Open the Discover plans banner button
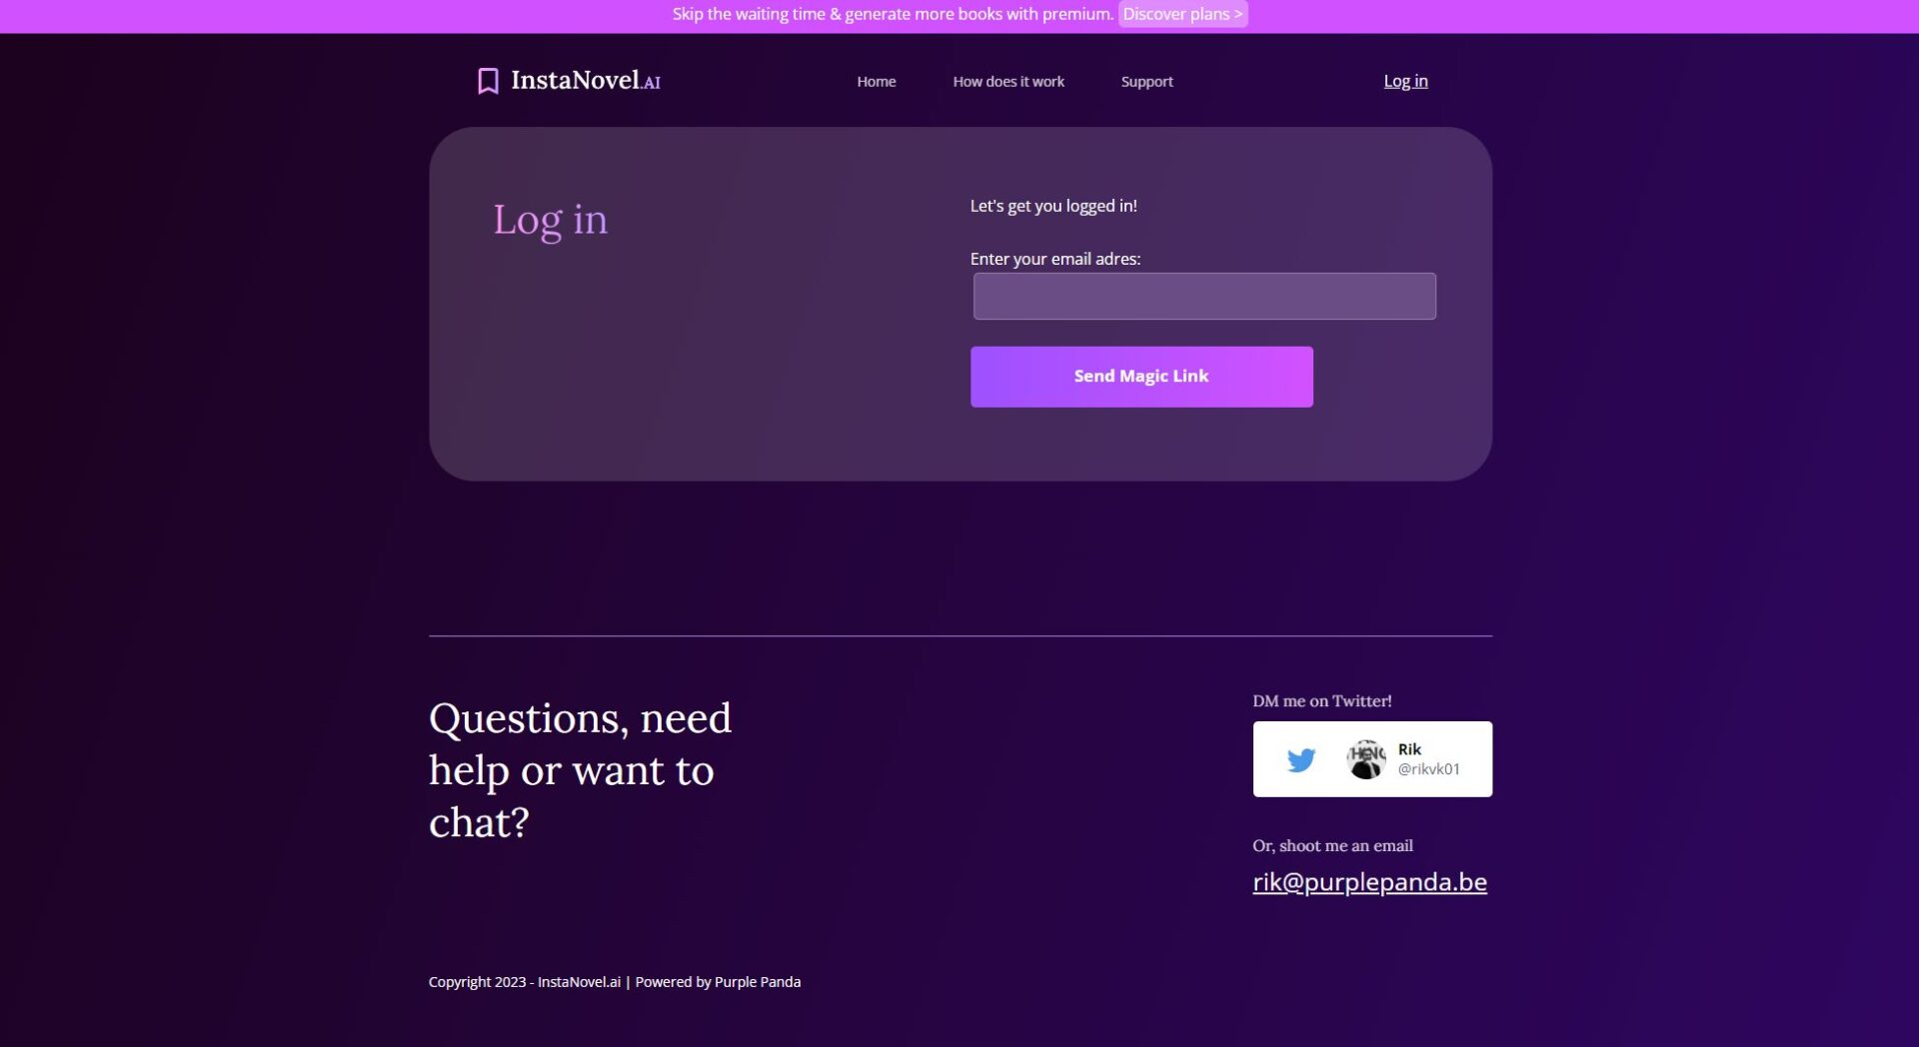This screenshot has height=1047, width=1919. 1182,14
